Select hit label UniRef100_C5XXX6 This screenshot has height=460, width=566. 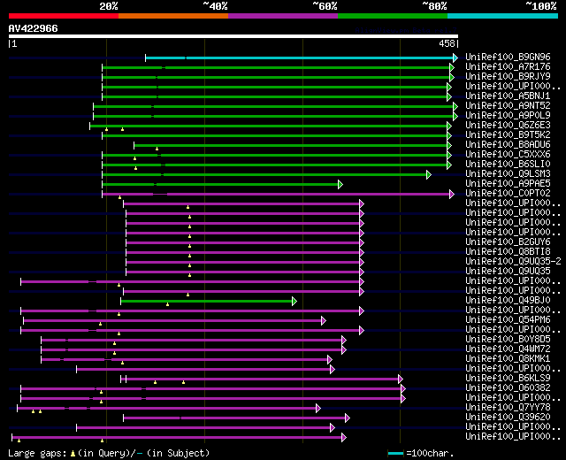(x=508, y=155)
